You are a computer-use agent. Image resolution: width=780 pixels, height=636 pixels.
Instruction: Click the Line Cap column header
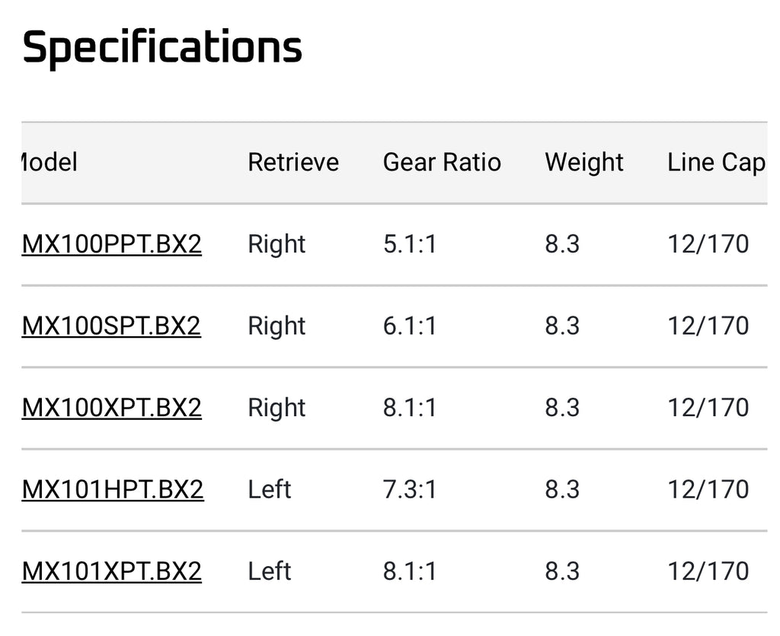click(715, 162)
